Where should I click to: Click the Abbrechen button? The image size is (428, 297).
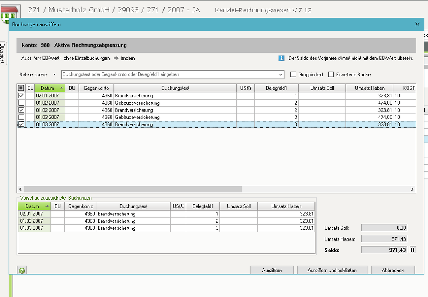click(393, 271)
